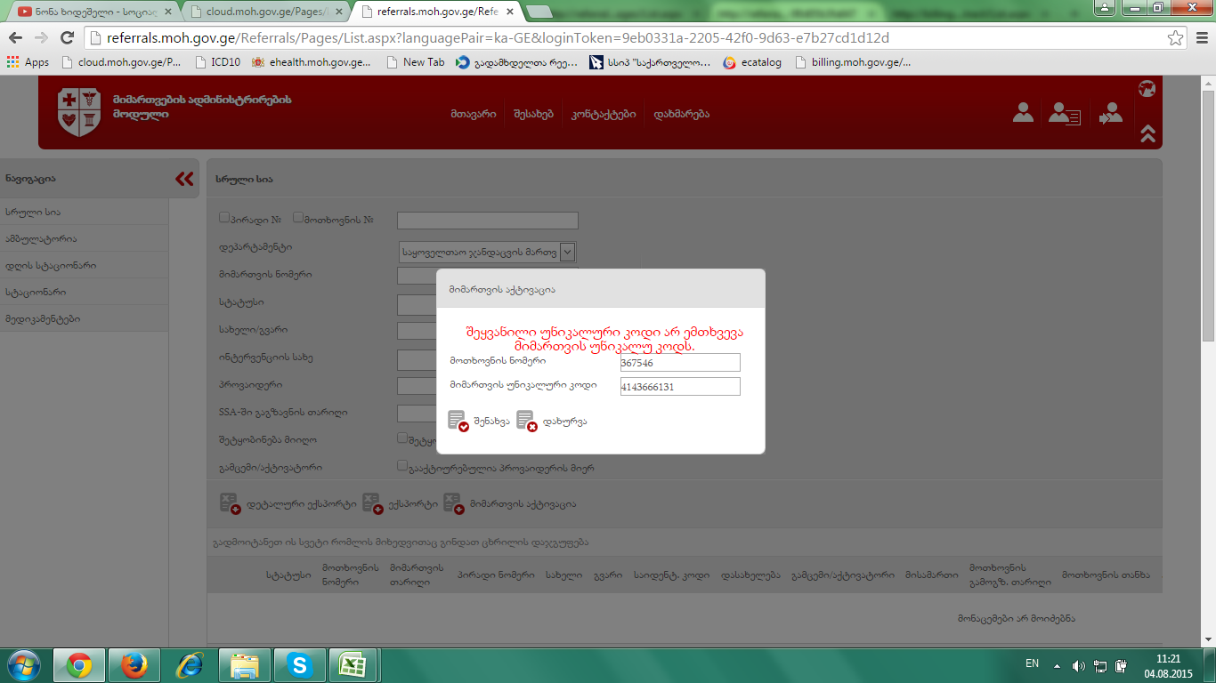Click the ამბულატორია navigation link
Screen dimensions: 1216x683
pos(41,238)
